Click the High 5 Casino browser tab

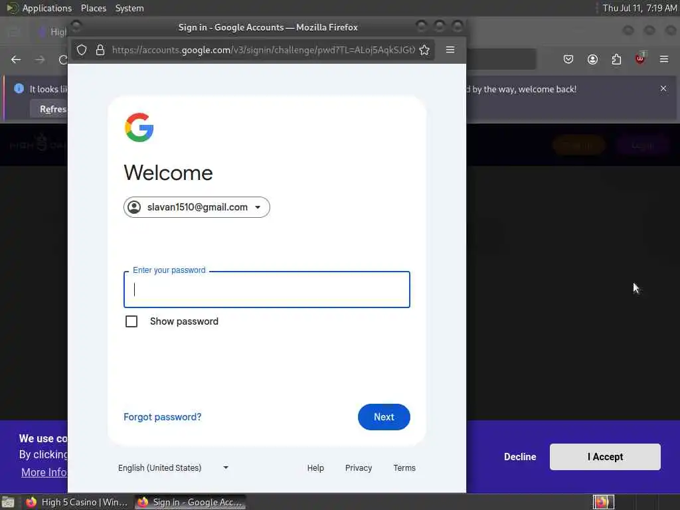[54, 32]
